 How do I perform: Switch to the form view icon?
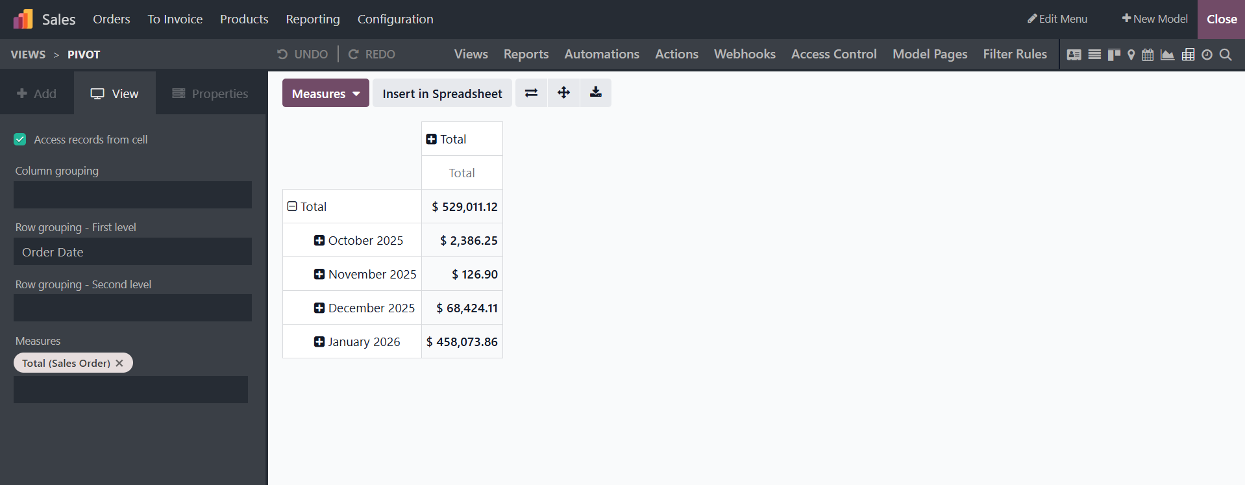pos(1074,55)
